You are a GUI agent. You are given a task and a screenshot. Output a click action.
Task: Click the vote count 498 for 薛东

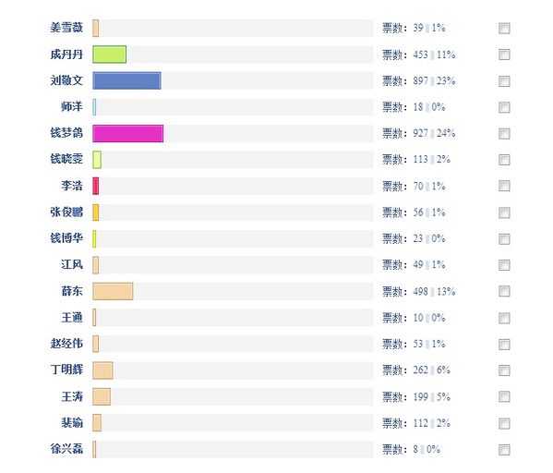420,292
